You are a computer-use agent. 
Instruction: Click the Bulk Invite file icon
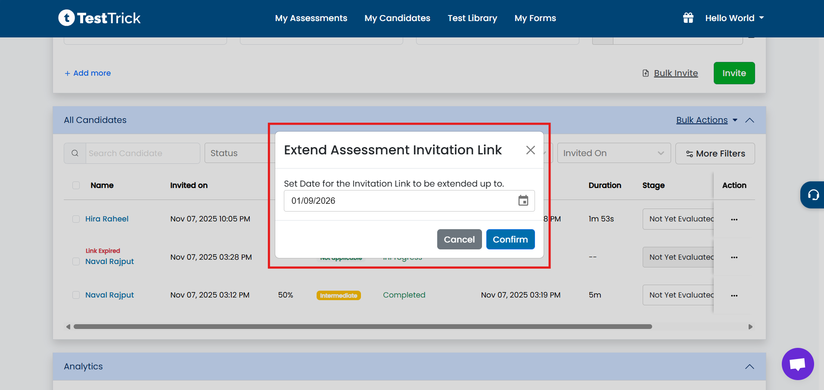tap(646, 73)
